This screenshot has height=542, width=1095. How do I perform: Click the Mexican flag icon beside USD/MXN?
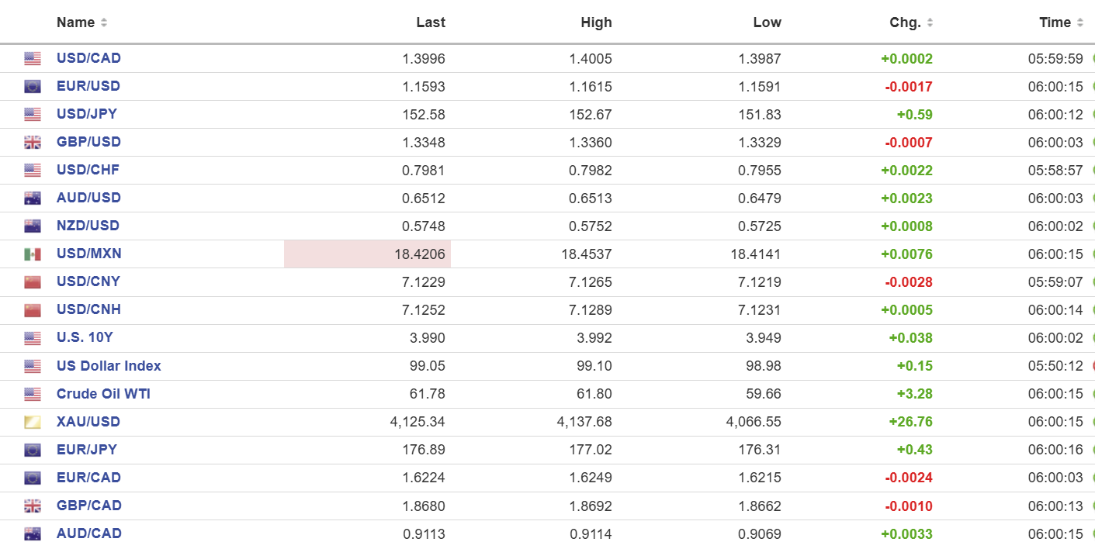(32, 254)
